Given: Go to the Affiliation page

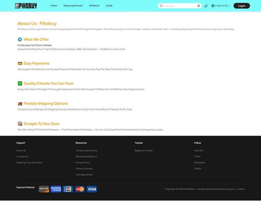Looking at the screenshot, I should 94,5.
